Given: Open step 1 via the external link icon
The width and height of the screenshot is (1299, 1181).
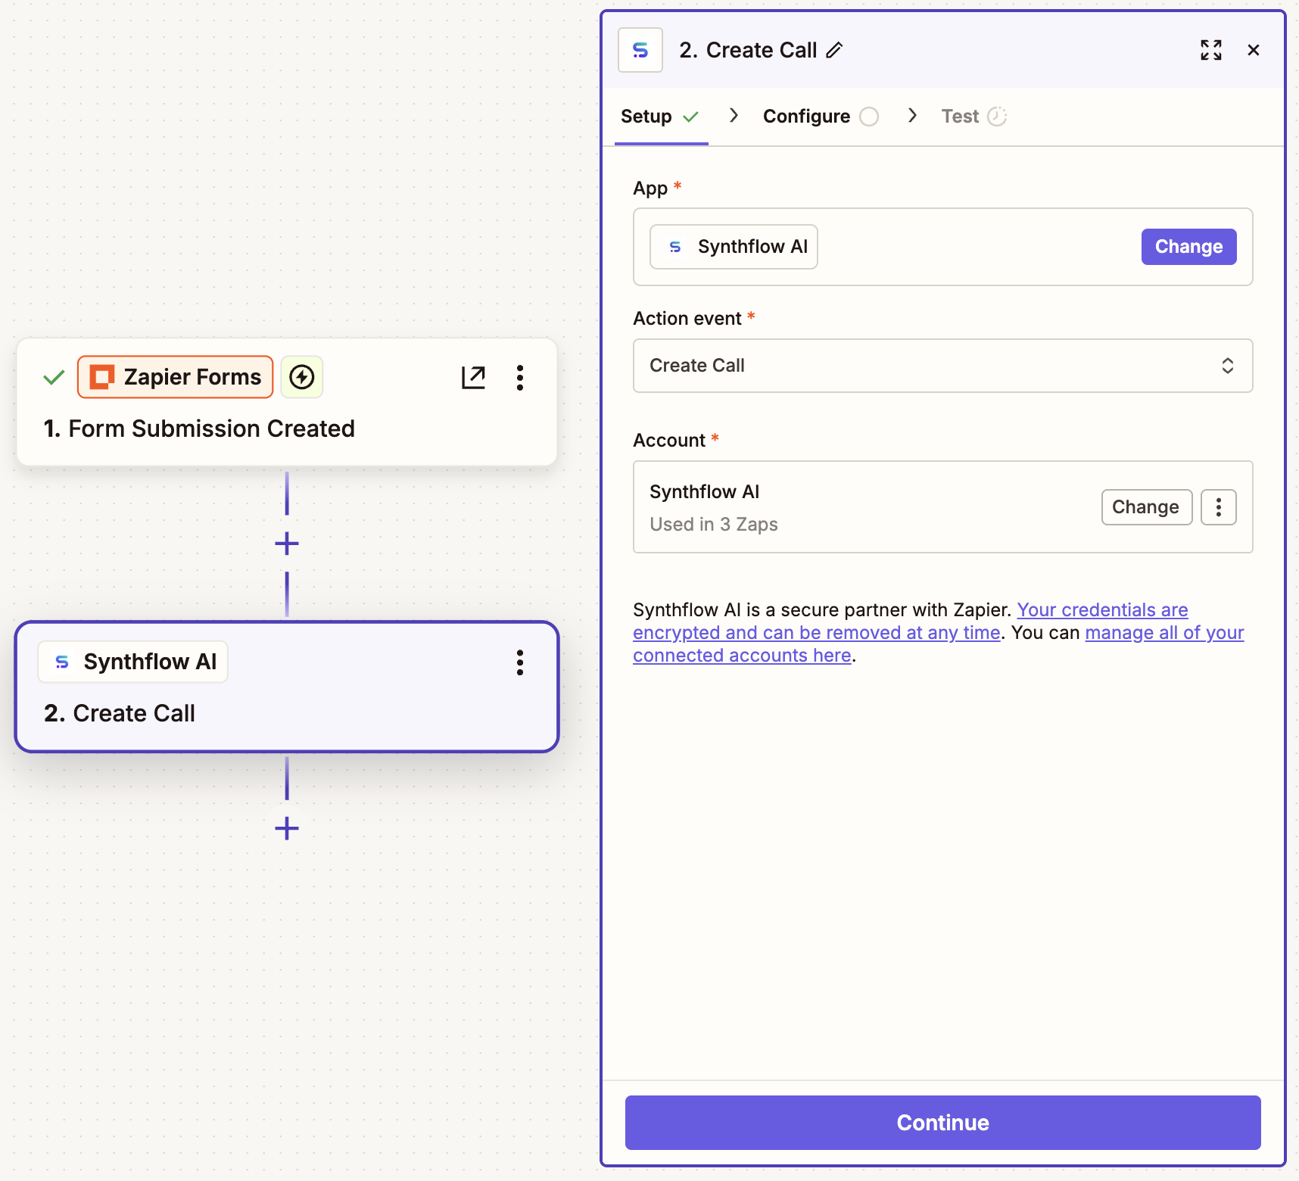Looking at the screenshot, I should point(472,377).
